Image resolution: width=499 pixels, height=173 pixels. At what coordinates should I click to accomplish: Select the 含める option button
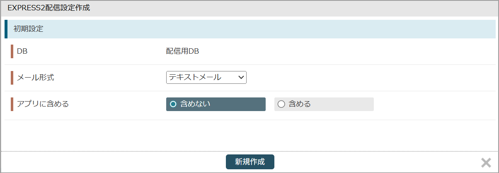[x=324, y=104]
